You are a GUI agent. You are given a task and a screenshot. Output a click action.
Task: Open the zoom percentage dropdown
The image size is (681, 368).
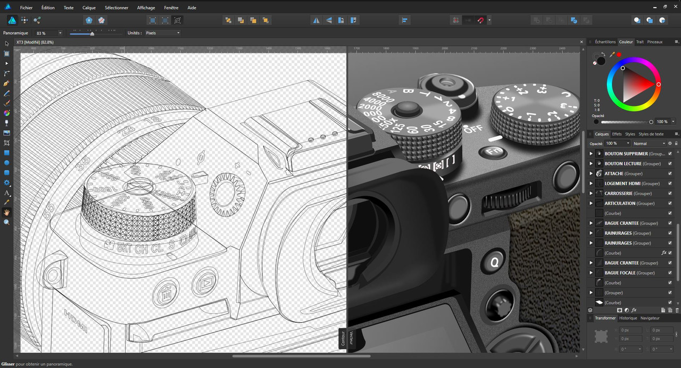pyautogui.click(x=60, y=33)
